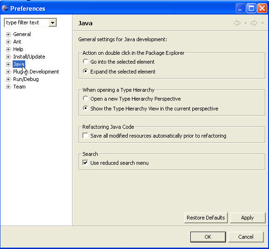269x249 pixels.
Task: Click the back navigation arrow icon
Action: pos(237,23)
